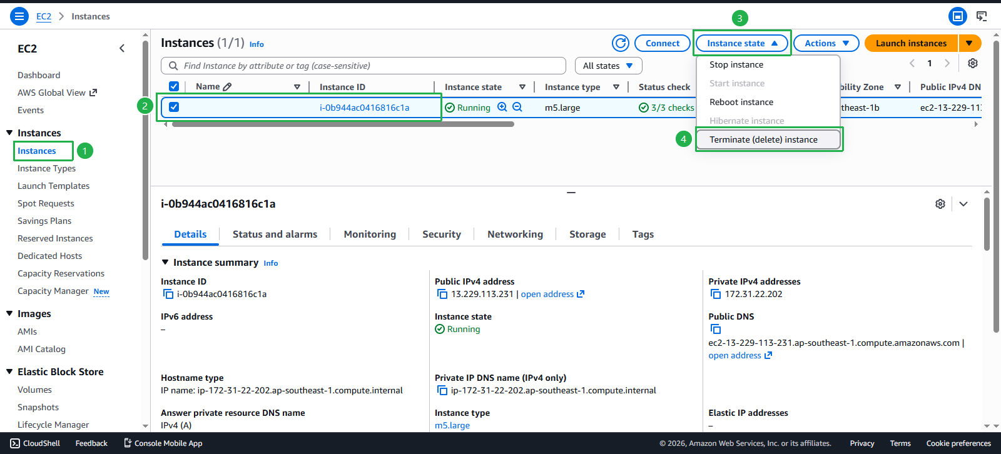The height and width of the screenshot is (454, 1001).
Task: Open the Networking tab
Action: (515, 235)
